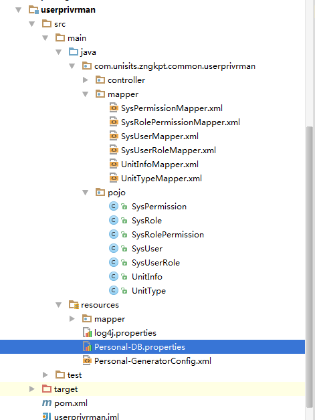The width and height of the screenshot is (315, 420).
Task: Click the SysUser class icon
Action: coord(114,248)
